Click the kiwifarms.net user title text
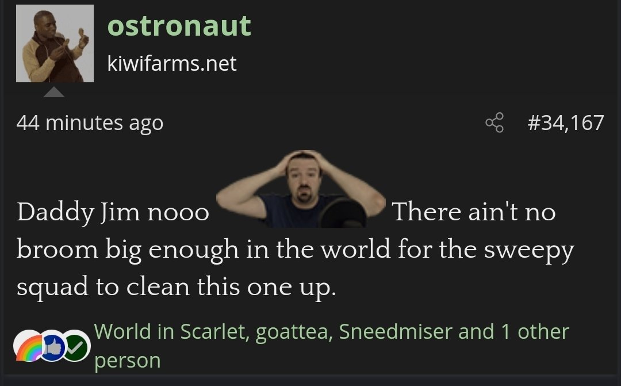The height and width of the screenshot is (386, 621). [172, 63]
